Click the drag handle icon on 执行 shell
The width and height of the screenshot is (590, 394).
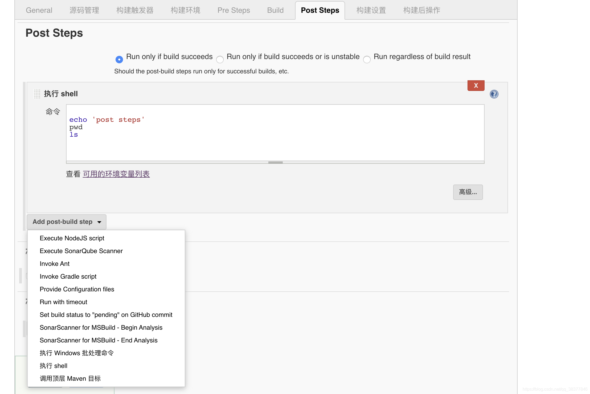(37, 93)
